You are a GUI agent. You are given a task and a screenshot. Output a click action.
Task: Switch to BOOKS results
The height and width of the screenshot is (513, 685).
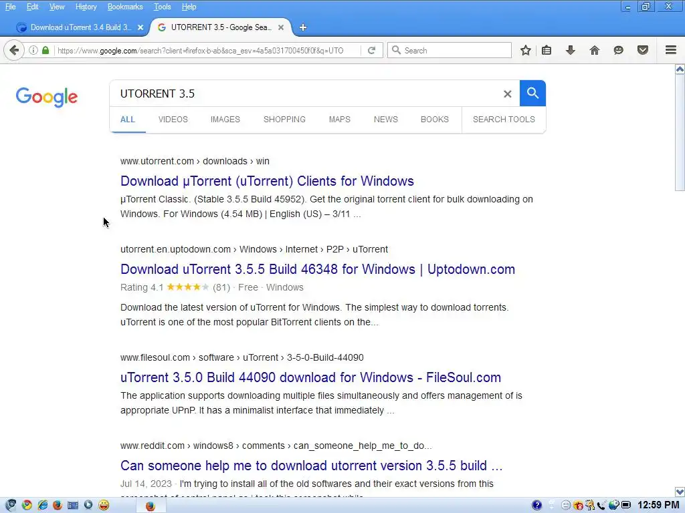[x=435, y=120]
